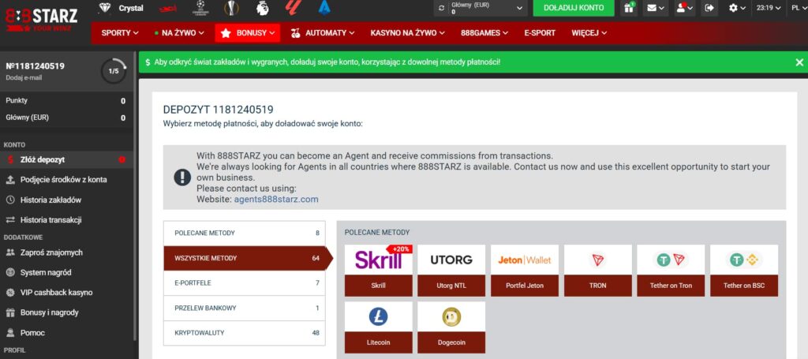This screenshot has width=808, height=359.
Task: Open the Premier League lion icon shortcut
Action: 263,8
